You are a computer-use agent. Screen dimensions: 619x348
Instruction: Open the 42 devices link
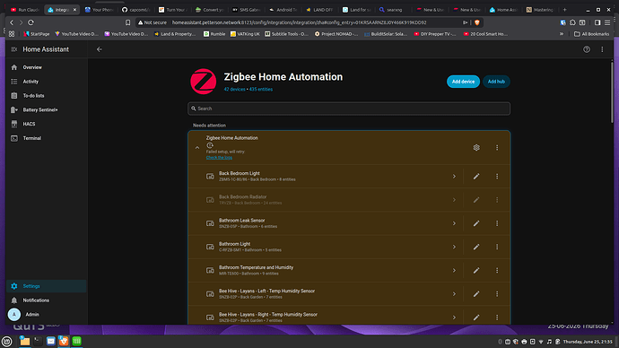(234, 89)
